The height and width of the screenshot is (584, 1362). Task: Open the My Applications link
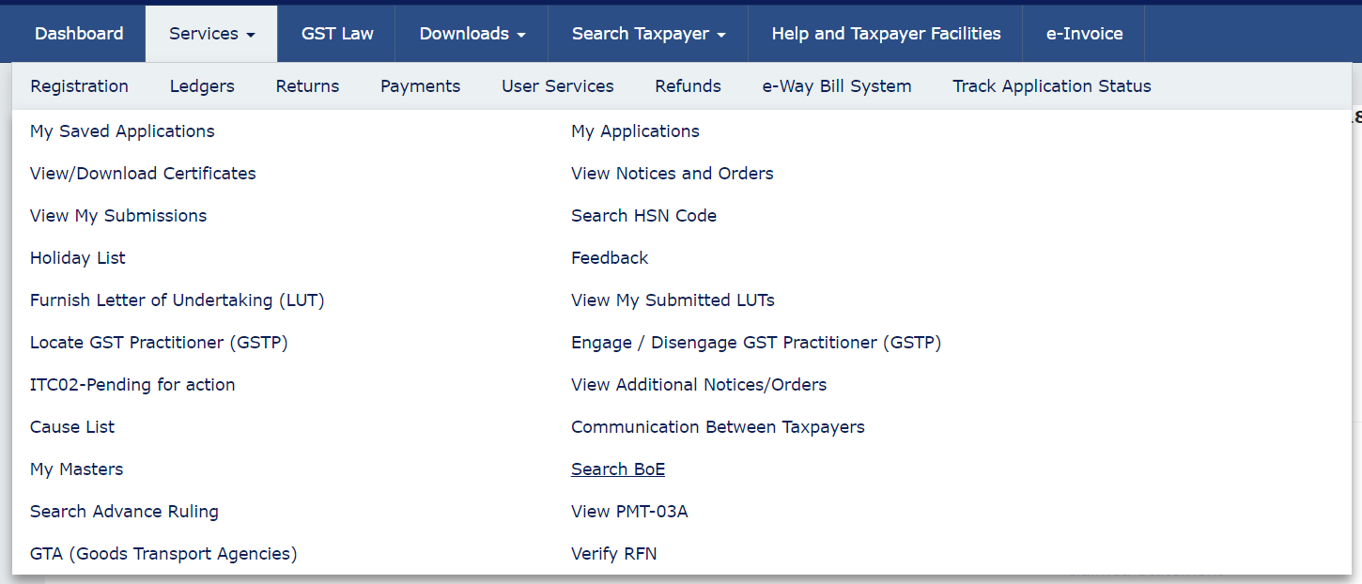pyautogui.click(x=635, y=131)
